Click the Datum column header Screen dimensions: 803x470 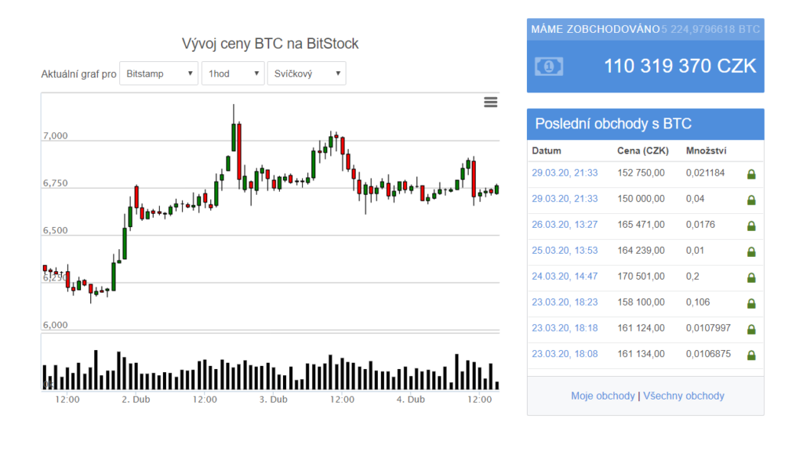[547, 151]
